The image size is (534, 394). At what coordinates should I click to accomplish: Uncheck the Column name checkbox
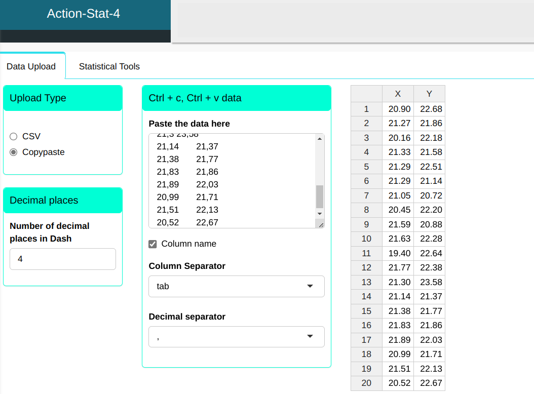pyautogui.click(x=152, y=244)
